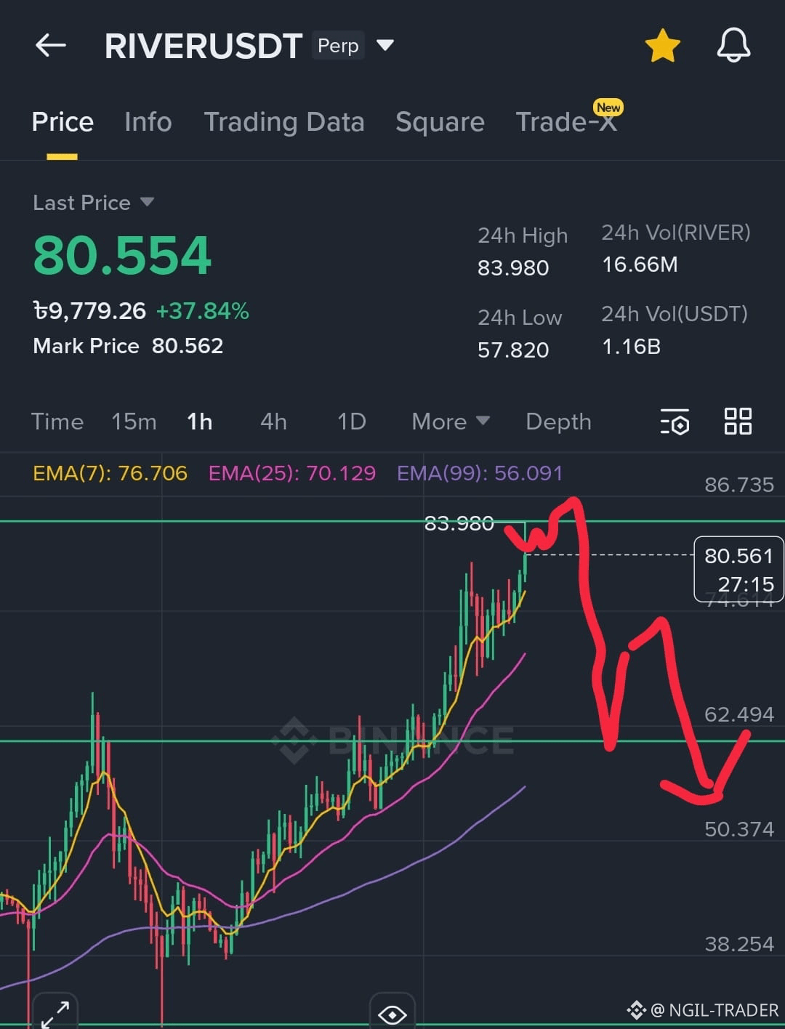Viewport: 785px width, 1029px height.
Task: Click the 24h High value 83.980
Action: click(x=513, y=268)
